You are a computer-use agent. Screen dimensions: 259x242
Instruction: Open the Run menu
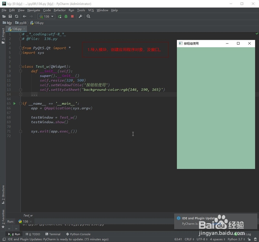(x=71, y=10)
